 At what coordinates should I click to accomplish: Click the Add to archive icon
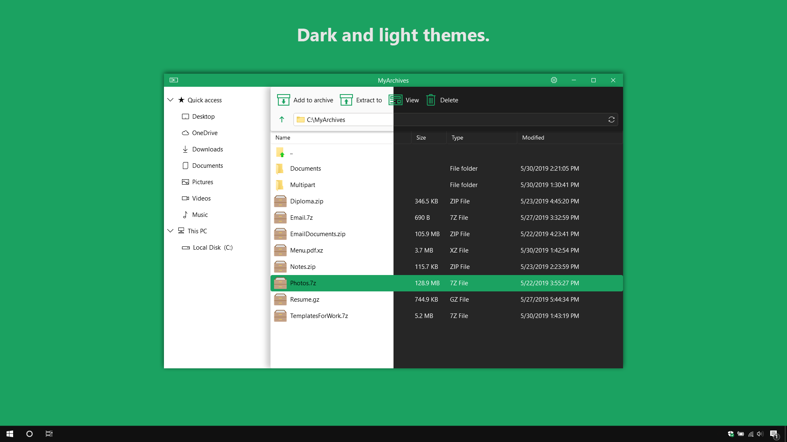283,100
